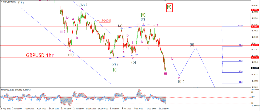Screen dimensions: 260x111
Task: Click the current price 1.36699 marker
Action: 255,68
